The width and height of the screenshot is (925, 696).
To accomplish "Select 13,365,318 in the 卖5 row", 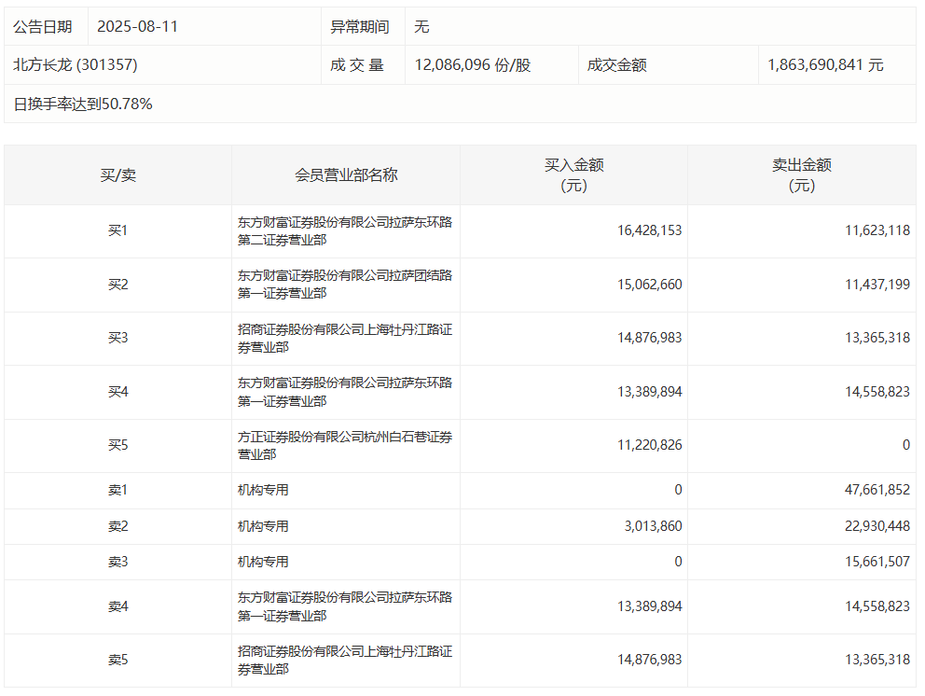I will click(x=877, y=660).
